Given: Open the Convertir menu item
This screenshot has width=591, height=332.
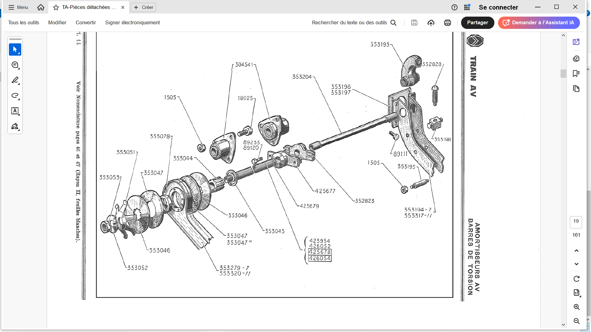Looking at the screenshot, I should tap(86, 23).
